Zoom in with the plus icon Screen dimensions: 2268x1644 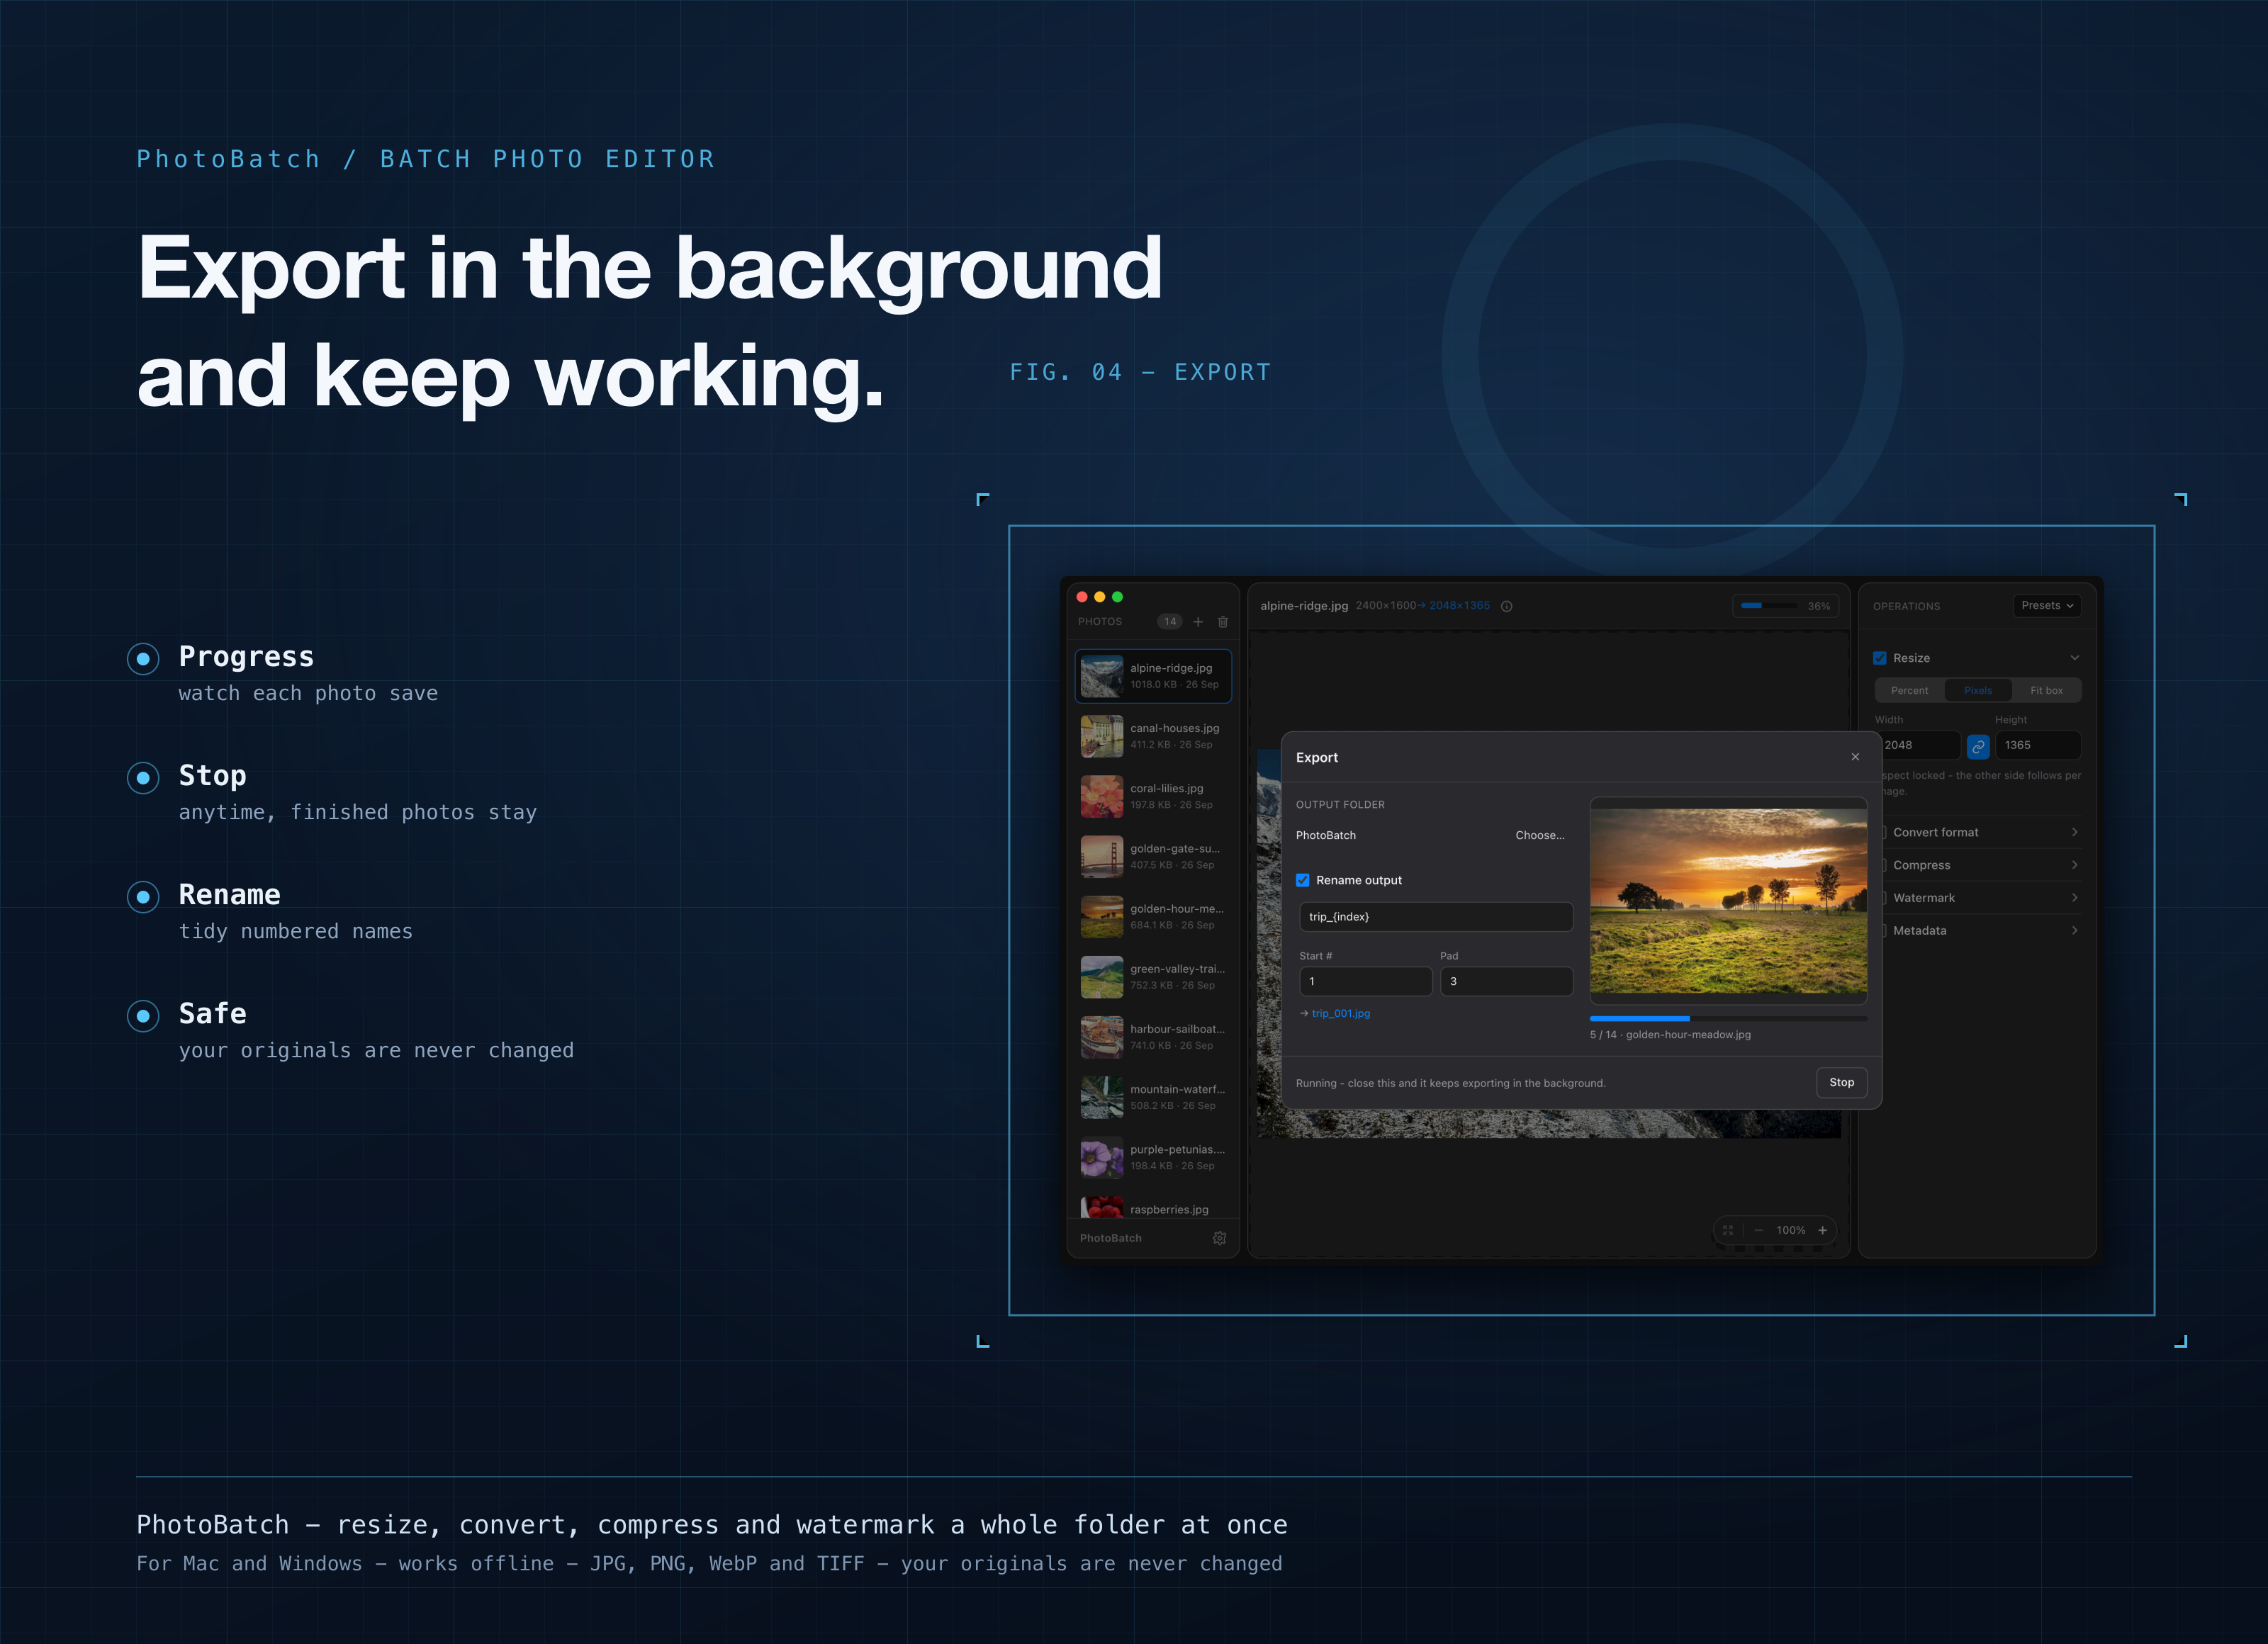click(x=1822, y=1230)
